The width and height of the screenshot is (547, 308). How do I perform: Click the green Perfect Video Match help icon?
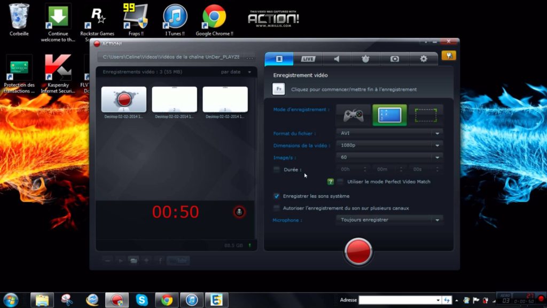pos(331,182)
